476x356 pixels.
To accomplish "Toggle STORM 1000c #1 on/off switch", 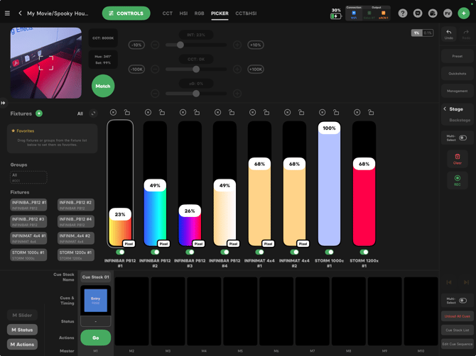I will [x=329, y=252].
